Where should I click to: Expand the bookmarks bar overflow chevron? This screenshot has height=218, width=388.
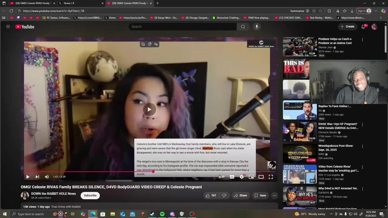tap(381, 18)
